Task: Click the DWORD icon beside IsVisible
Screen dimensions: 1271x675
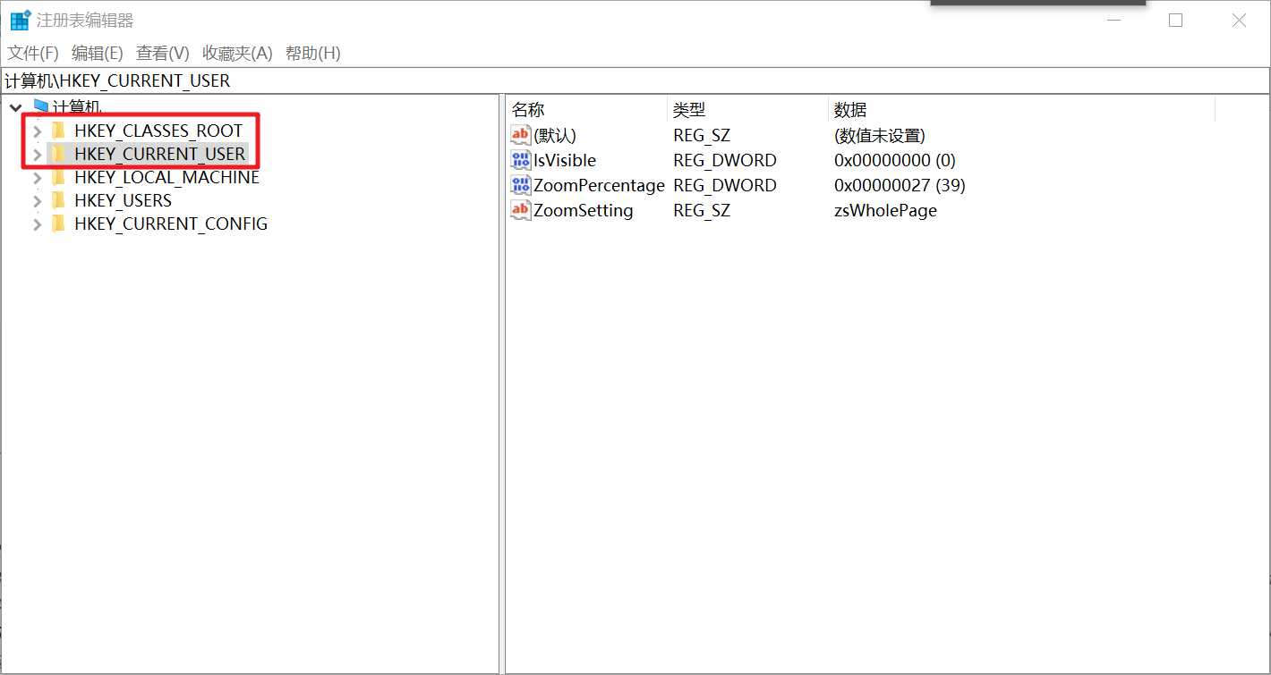Action: coord(520,160)
